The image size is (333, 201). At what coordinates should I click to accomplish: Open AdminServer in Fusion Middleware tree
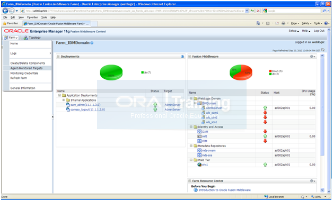coord(214,108)
